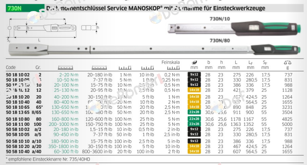
Task: Click the 160-800 N·m torque range
Action: [65, 119]
